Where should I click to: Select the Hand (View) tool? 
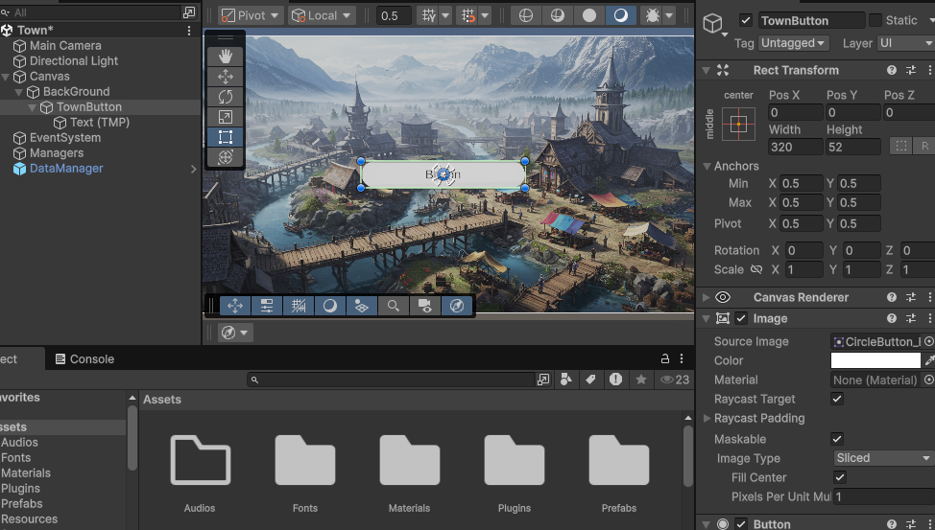pos(226,57)
